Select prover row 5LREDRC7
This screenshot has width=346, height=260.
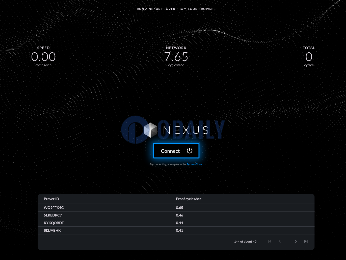[53, 215]
